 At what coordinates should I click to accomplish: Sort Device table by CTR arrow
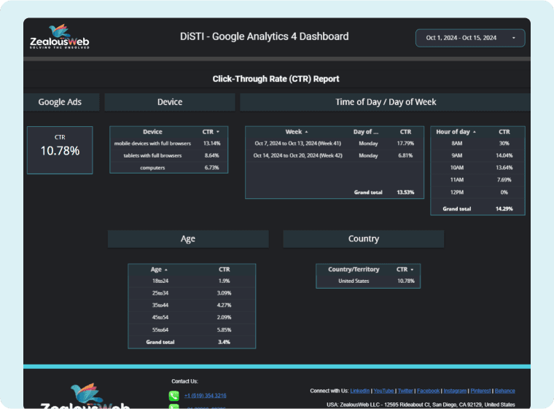218,132
